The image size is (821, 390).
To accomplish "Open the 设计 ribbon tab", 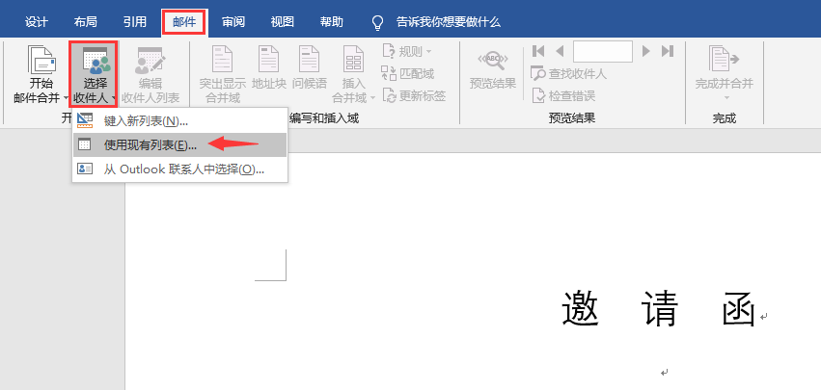I will [x=37, y=22].
